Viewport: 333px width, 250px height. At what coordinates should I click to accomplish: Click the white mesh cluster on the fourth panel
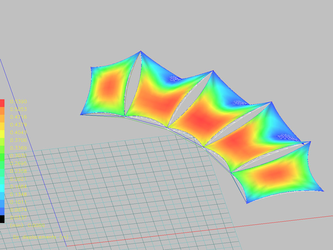tap(288, 136)
